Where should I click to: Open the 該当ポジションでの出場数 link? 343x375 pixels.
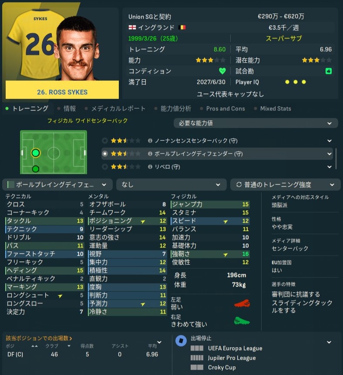coord(39,338)
